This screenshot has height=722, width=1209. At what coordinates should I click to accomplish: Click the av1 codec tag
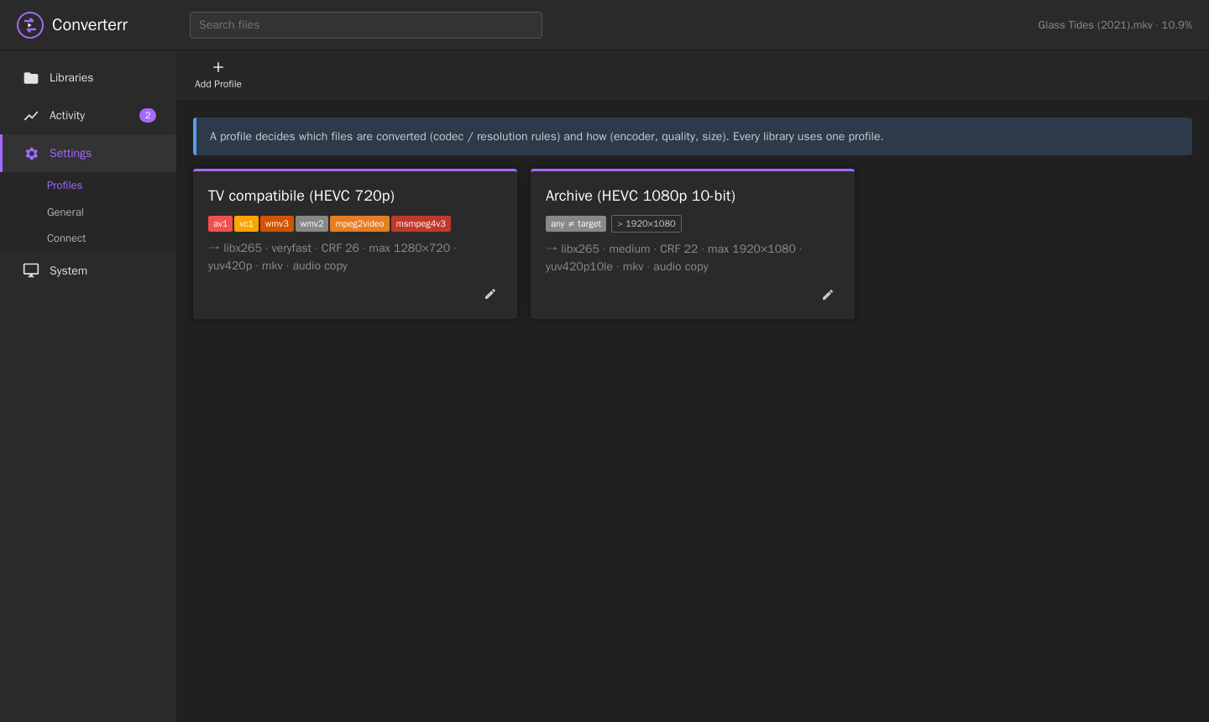coord(220,223)
